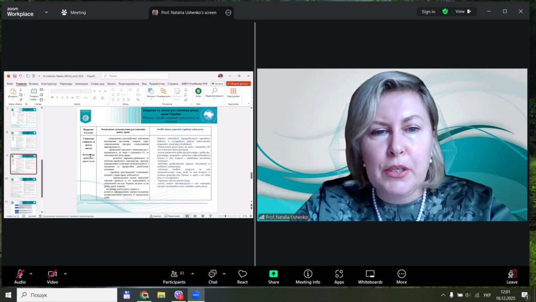Open the Zoom Workplace dropdown chevron
Screen dimensions: 536x302
[x=46, y=13]
